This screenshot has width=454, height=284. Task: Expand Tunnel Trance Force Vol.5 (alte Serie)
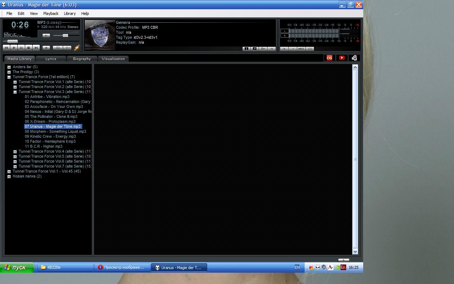15,157
